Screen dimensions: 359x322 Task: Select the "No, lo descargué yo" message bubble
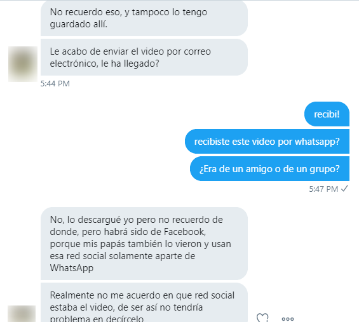click(144, 244)
